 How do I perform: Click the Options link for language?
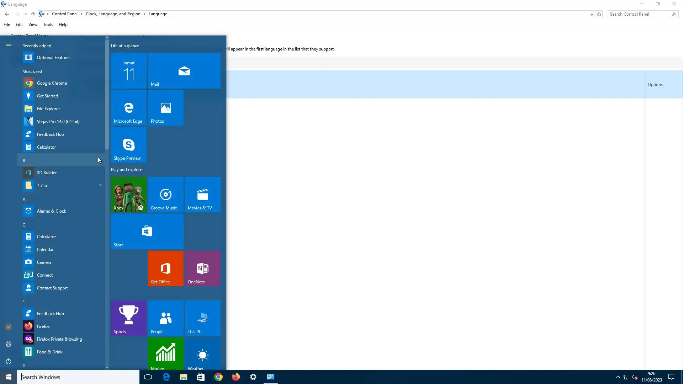click(655, 85)
